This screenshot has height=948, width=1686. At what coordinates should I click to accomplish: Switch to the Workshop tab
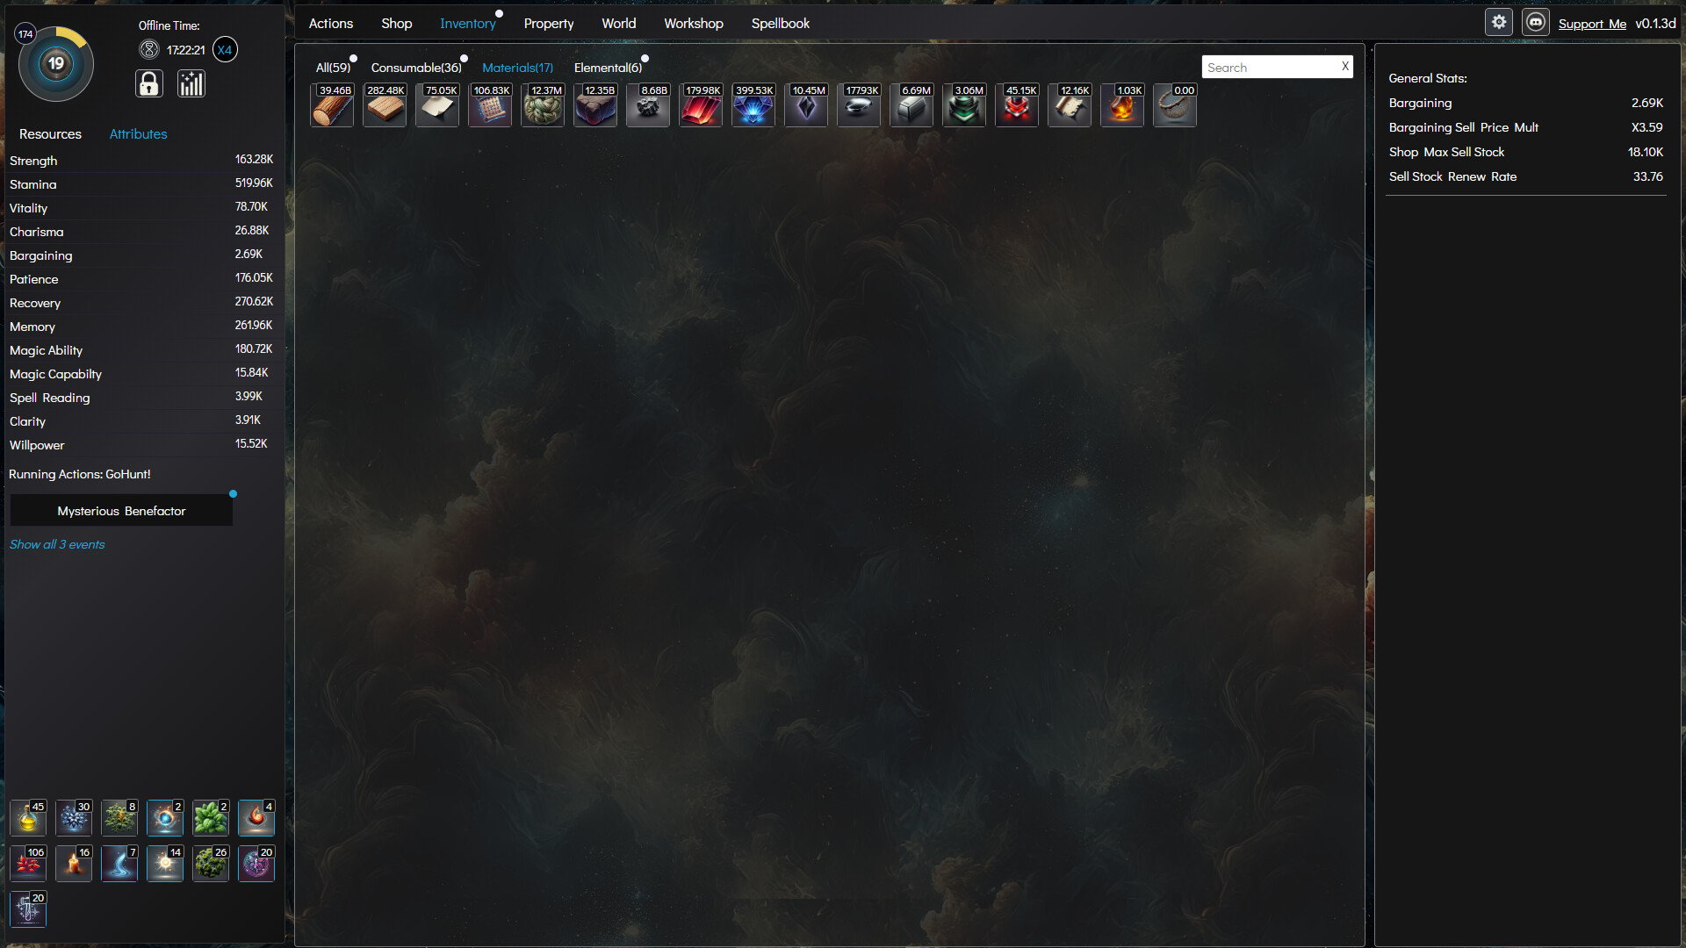click(x=693, y=23)
